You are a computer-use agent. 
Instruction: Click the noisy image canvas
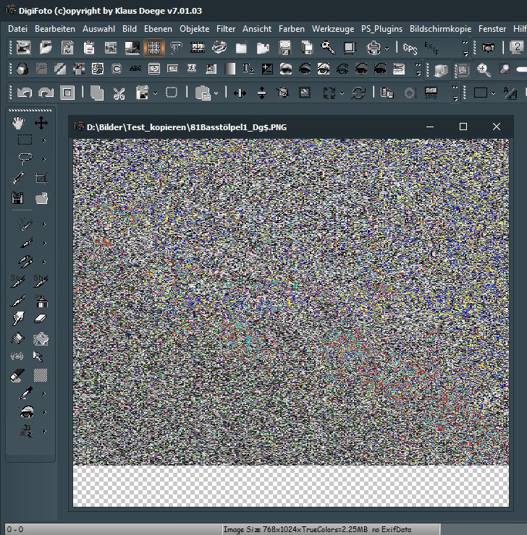tap(291, 302)
